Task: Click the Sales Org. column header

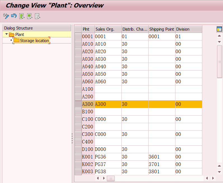Action: point(108,29)
